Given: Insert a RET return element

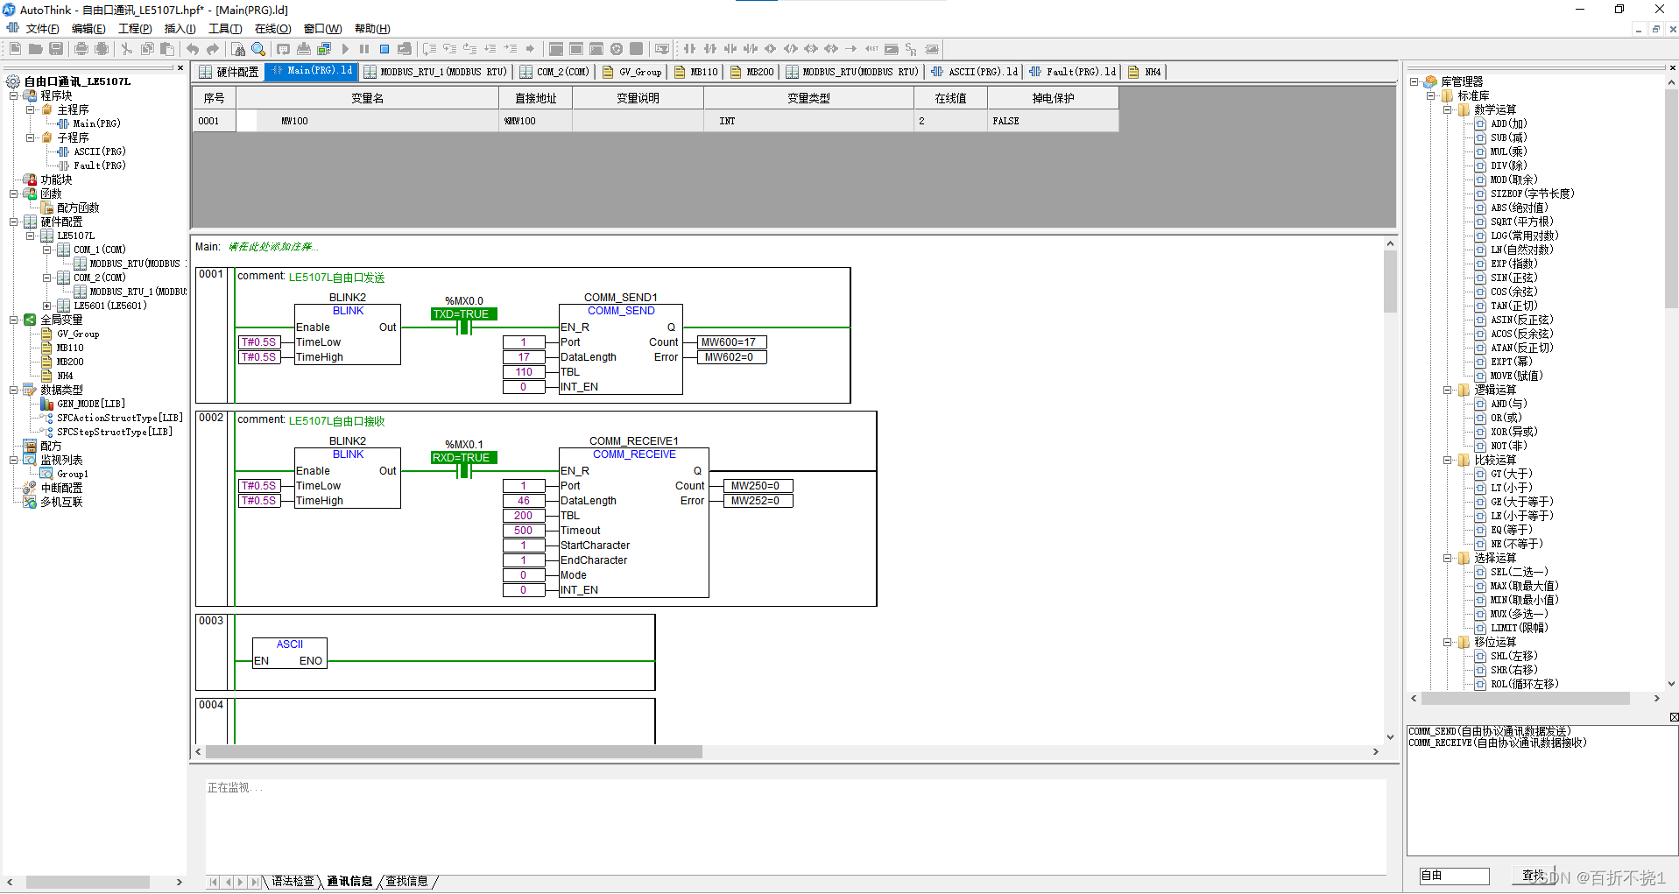Looking at the screenshot, I should point(871,49).
